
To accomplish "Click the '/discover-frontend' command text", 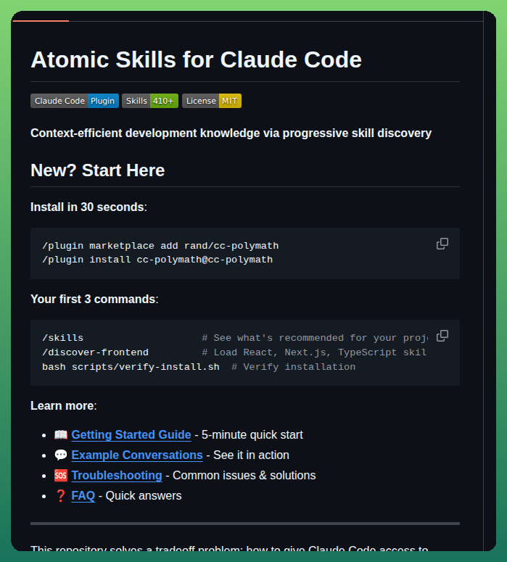I will coord(95,352).
